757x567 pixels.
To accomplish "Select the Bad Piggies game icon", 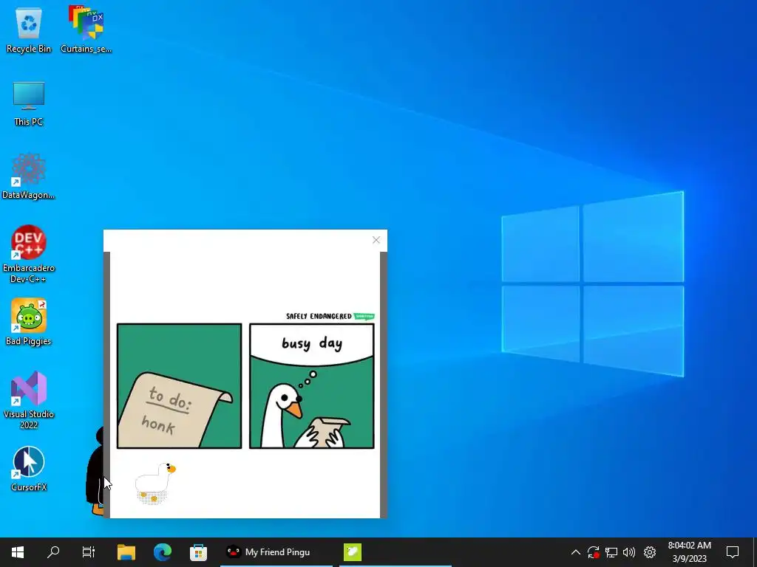I will (x=29, y=322).
